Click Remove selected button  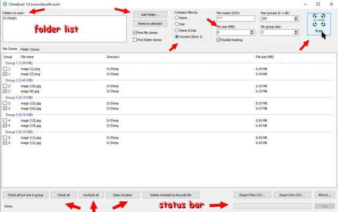pos(150,24)
